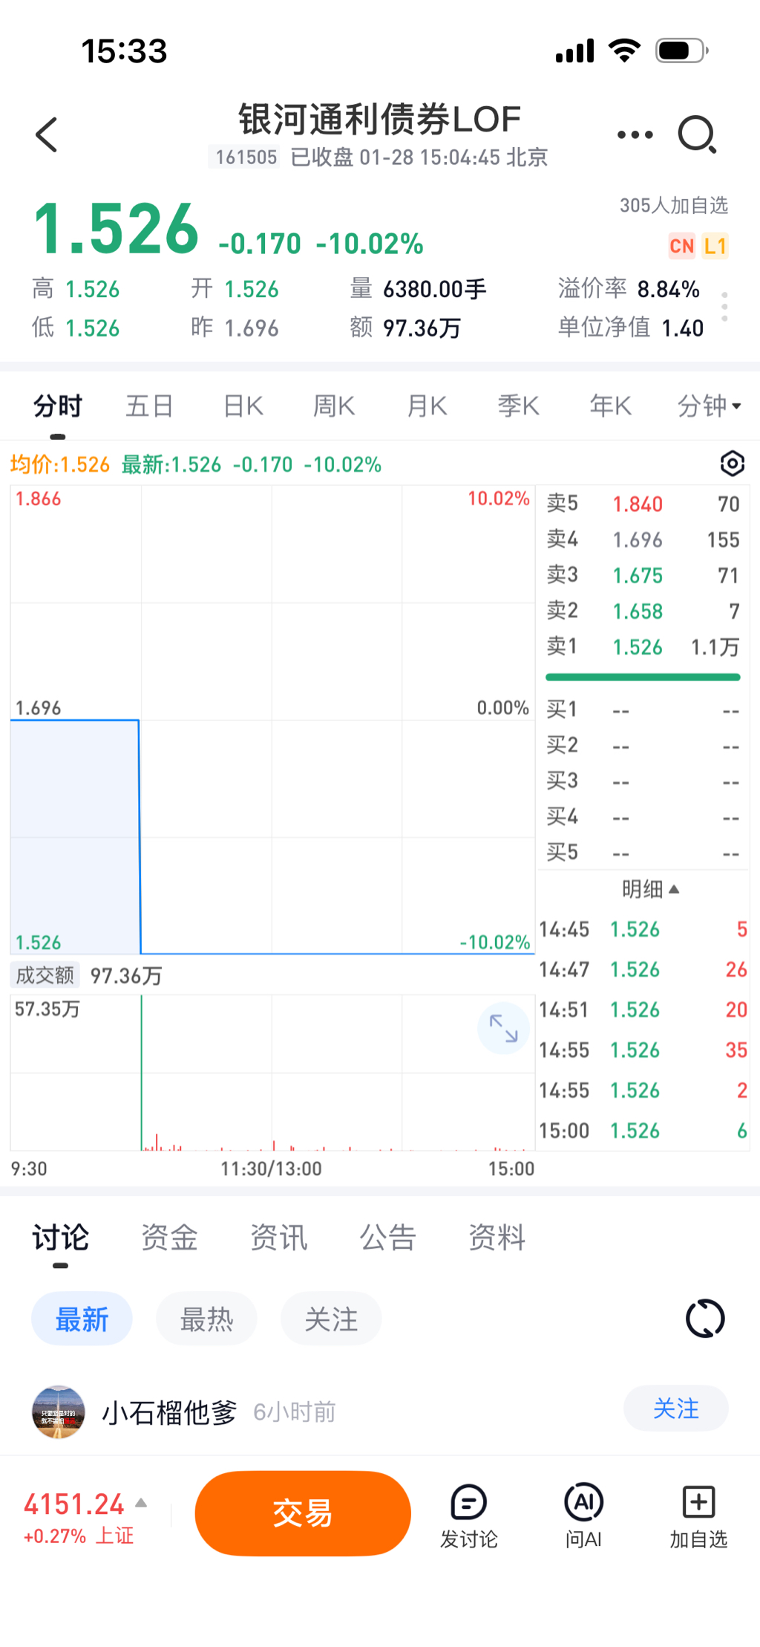Tap the back arrow icon
760x1647 pixels.
(x=46, y=134)
